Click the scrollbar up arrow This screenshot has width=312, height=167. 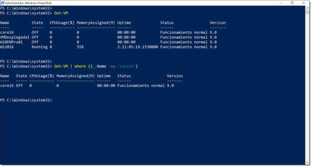(x=307, y=8)
